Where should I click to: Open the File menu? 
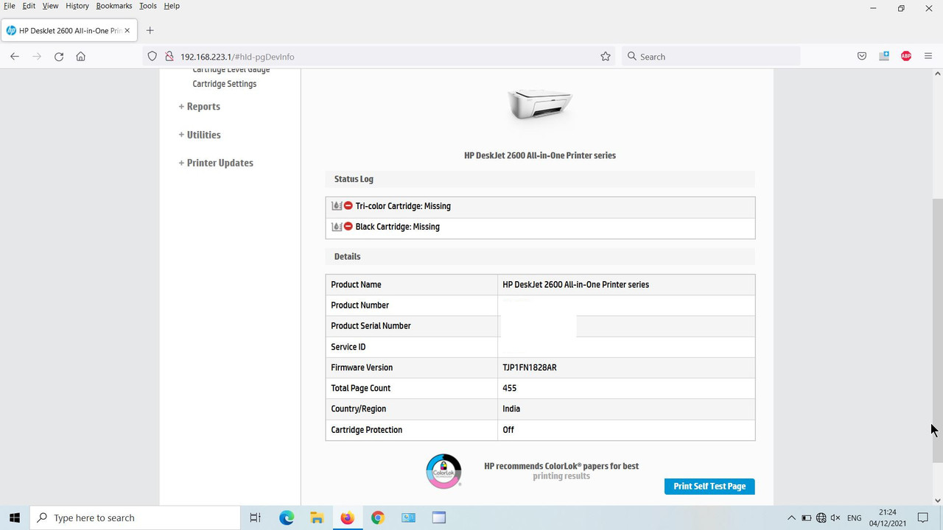[10, 6]
